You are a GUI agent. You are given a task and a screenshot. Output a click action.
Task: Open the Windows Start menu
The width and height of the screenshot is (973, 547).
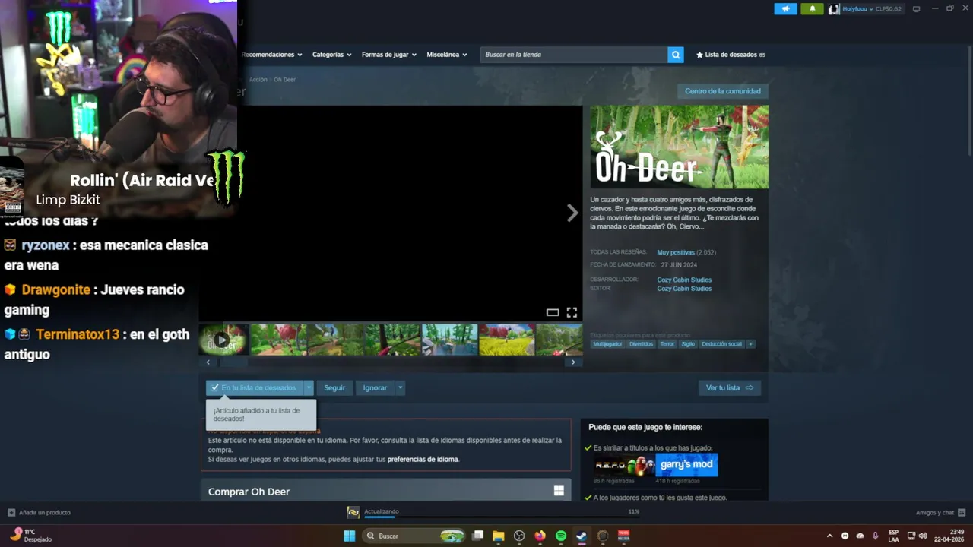(349, 536)
